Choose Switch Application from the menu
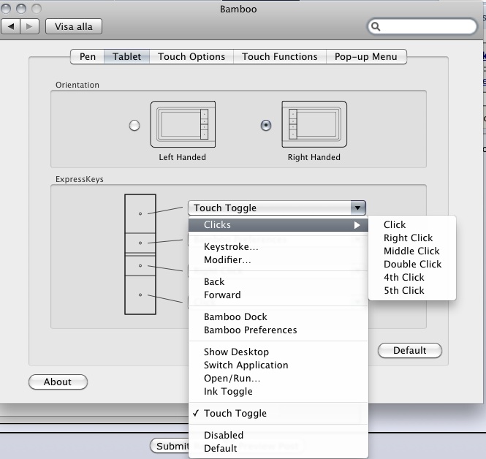 278,365
